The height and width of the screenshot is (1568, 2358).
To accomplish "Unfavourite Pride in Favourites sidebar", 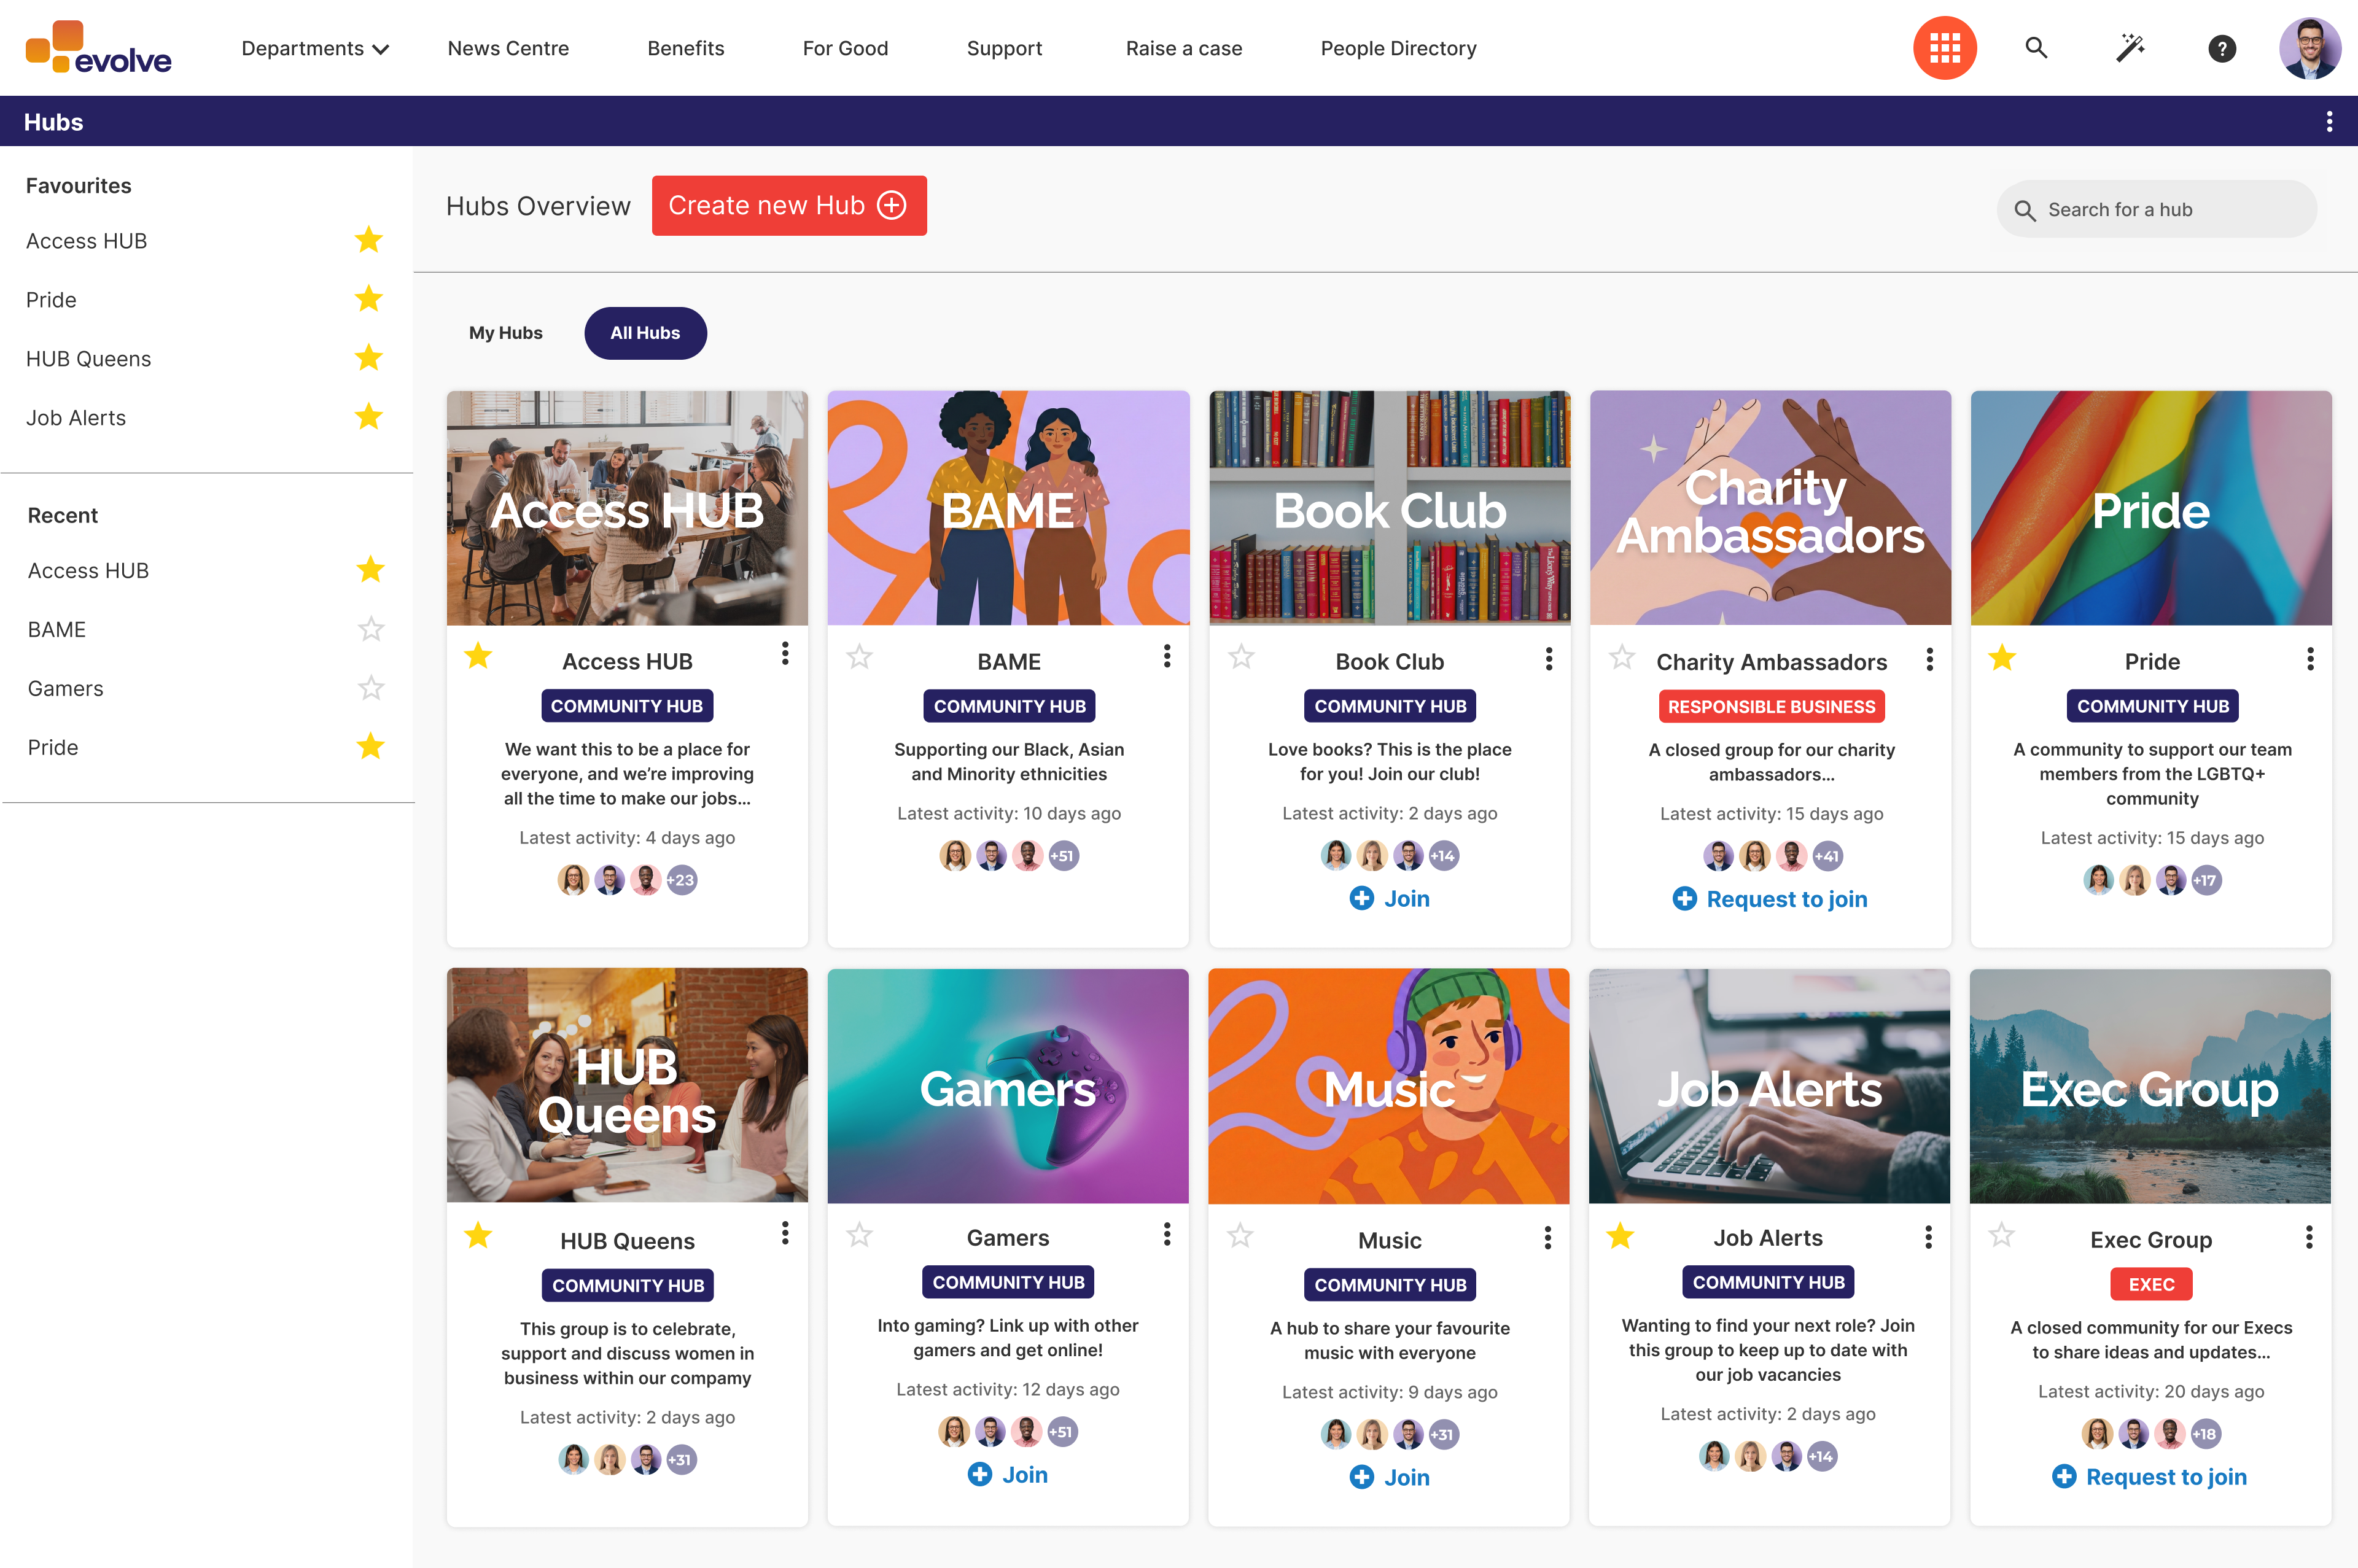I will click(369, 299).
